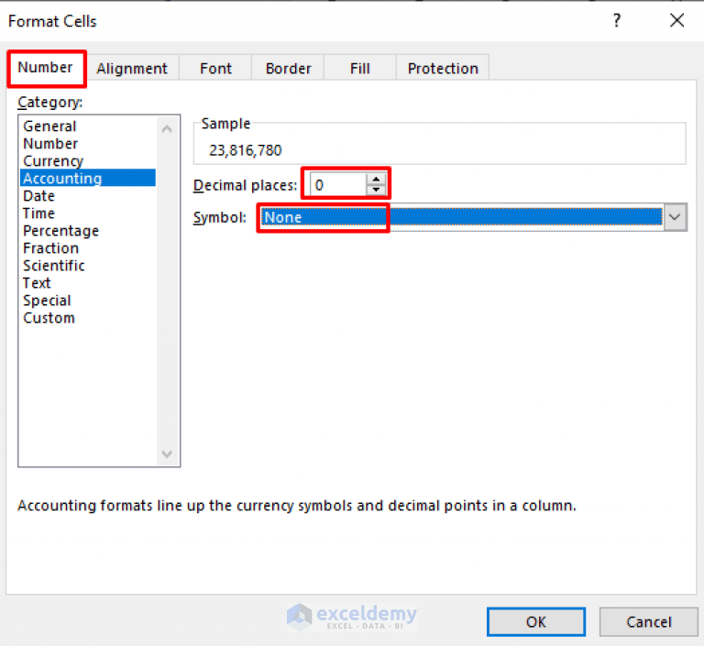Decrease decimal places with down spinner
This screenshot has width=704, height=646.
[x=376, y=191]
